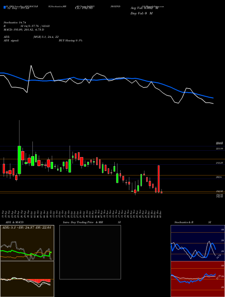The width and height of the screenshot is (225, 297).
Task: Click the 'MACD: 195.09, 201.82, -6.73' line
Action: coord(24,30)
